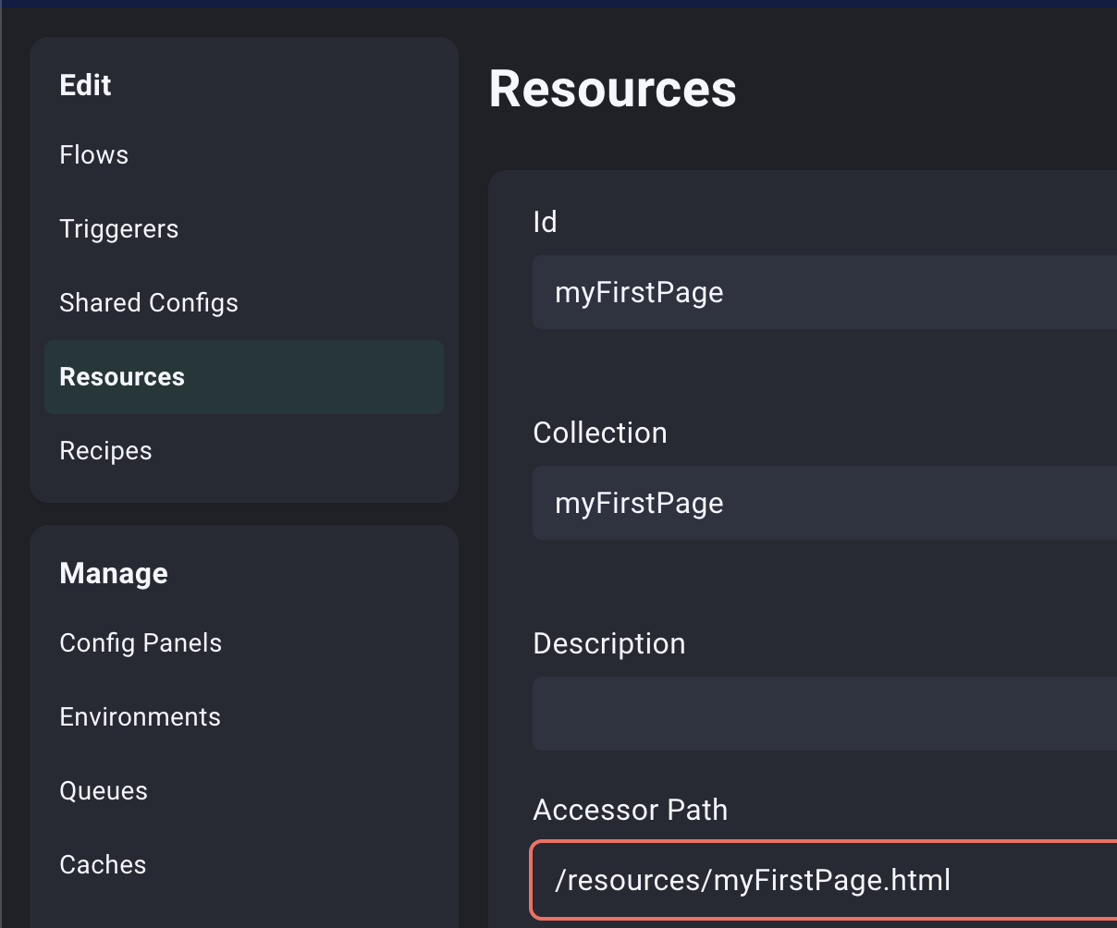Click the Manage section header
The width and height of the screenshot is (1117, 928).
[114, 573]
